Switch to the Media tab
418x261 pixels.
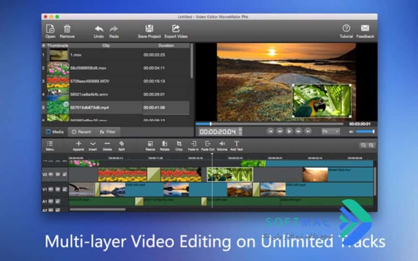(x=55, y=132)
